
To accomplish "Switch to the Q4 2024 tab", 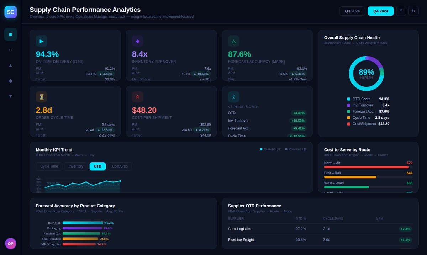I will pyautogui.click(x=380, y=11).
